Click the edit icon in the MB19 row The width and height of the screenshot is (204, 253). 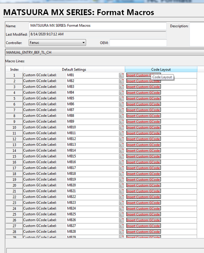point(121,180)
